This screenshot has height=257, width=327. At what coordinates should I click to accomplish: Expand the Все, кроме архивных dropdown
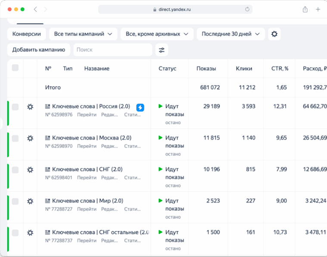pyautogui.click(x=157, y=34)
